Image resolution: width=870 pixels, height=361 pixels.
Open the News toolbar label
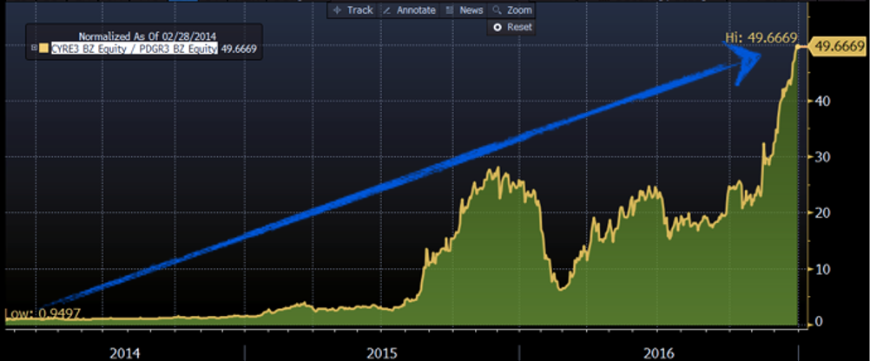471,10
